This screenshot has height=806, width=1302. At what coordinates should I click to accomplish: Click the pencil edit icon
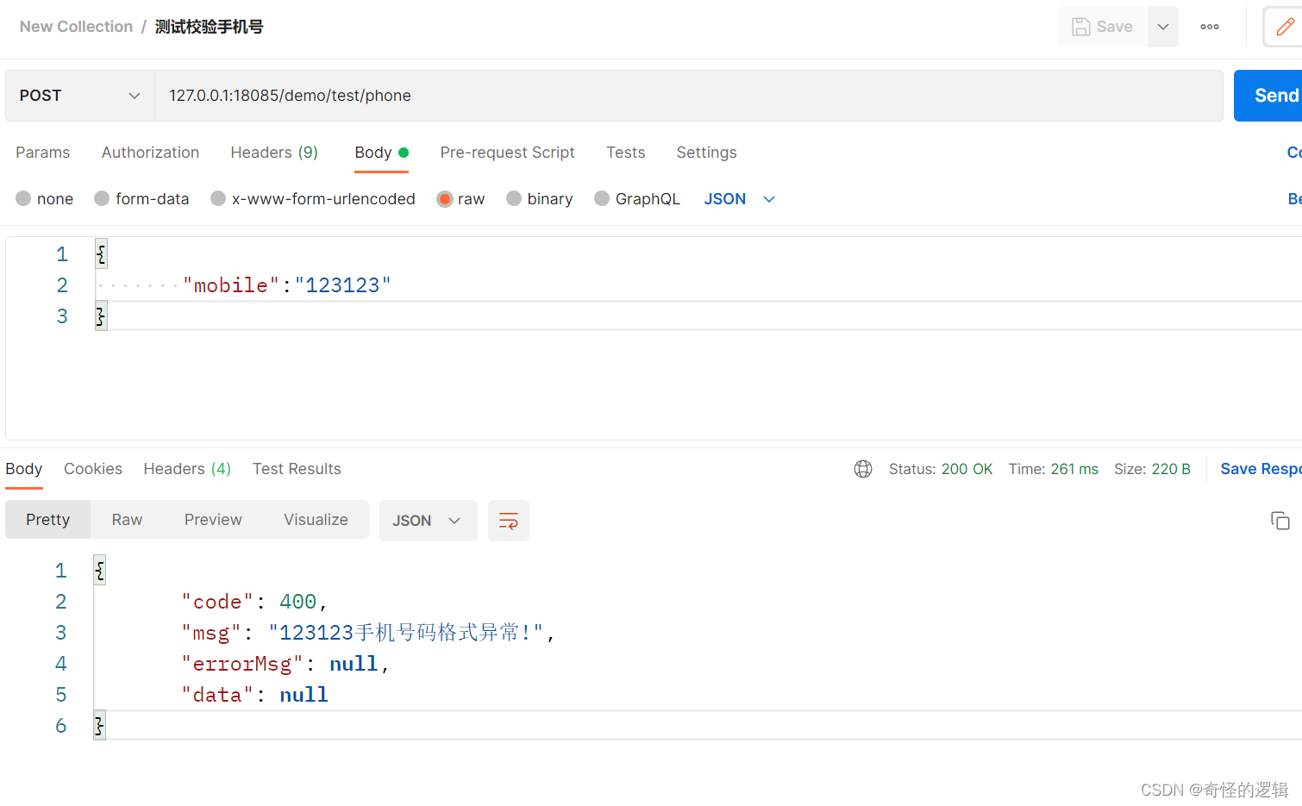1284,27
